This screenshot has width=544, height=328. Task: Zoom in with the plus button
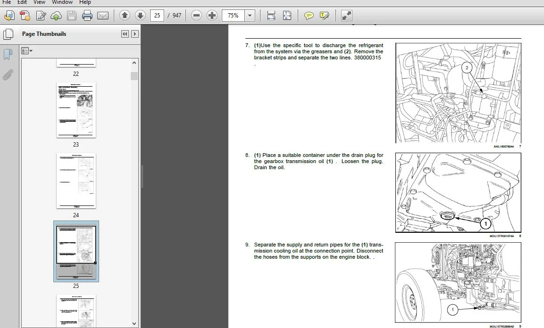click(212, 15)
